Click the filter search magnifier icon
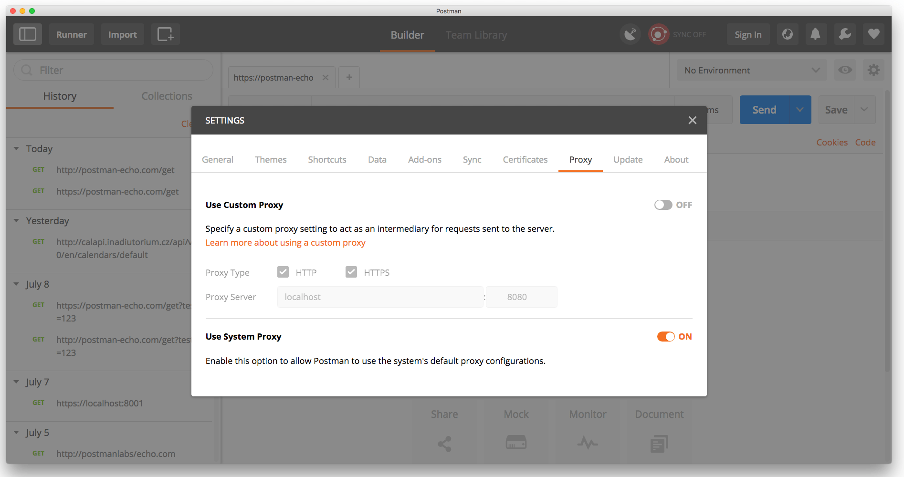The height and width of the screenshot is (477, 904). (x=27, y=70)
